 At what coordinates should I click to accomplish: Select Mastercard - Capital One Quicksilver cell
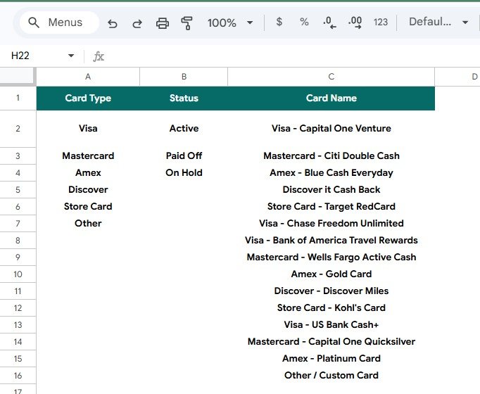[331, 342]
